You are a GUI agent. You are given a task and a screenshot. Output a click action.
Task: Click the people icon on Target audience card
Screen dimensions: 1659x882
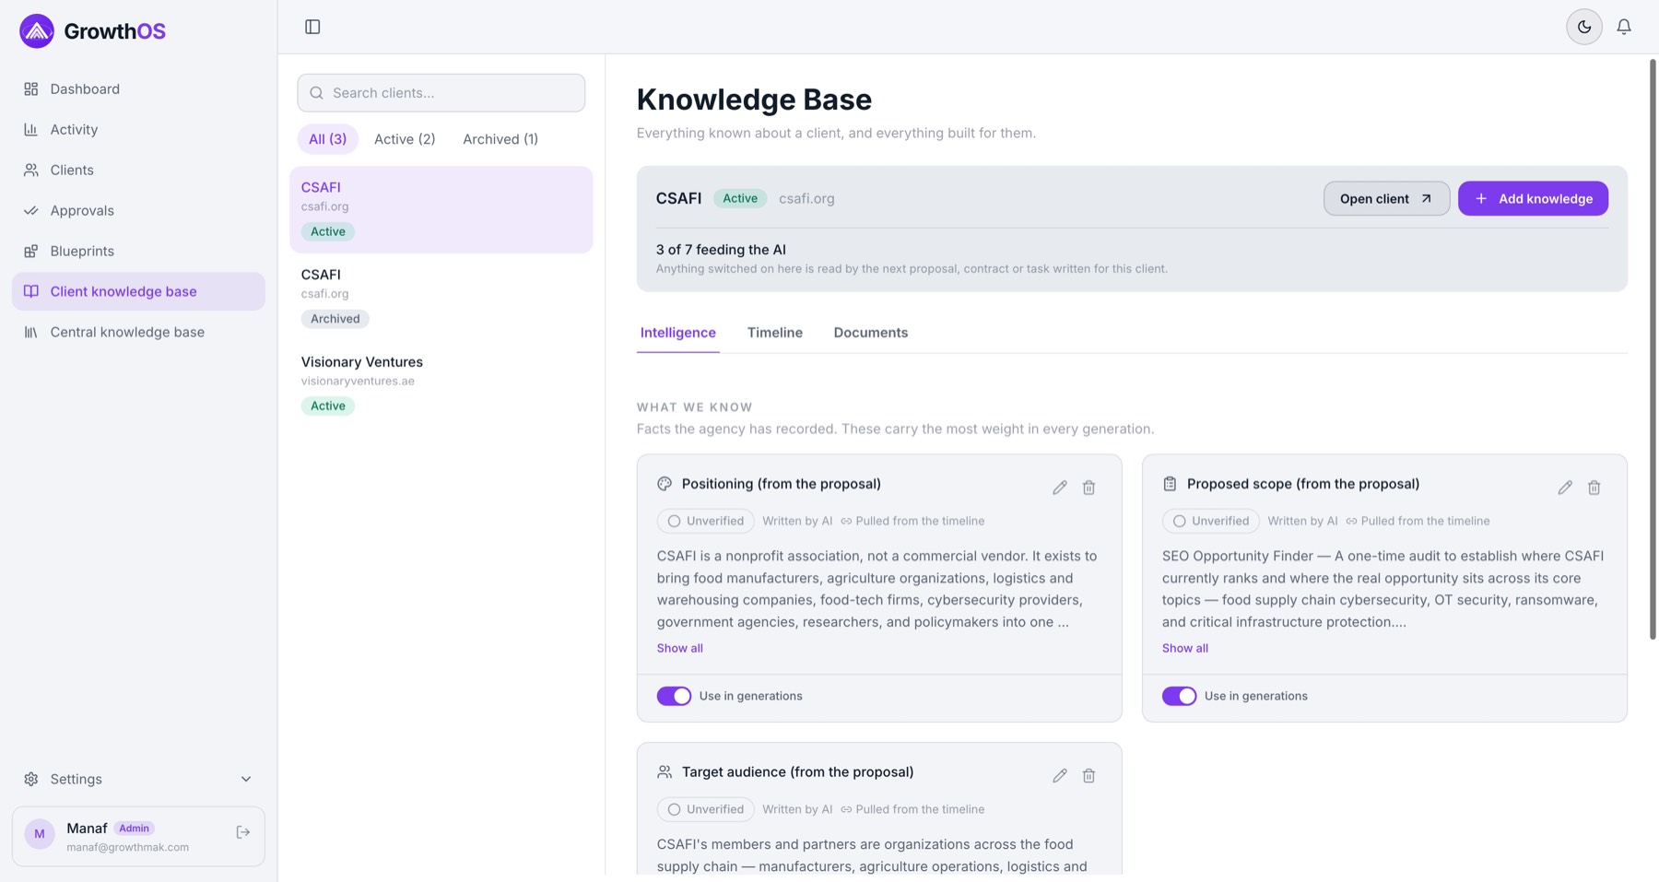click(665, 772)
